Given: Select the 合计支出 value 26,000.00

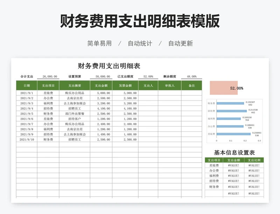Looking at the screenshot, I should point(50,76).
